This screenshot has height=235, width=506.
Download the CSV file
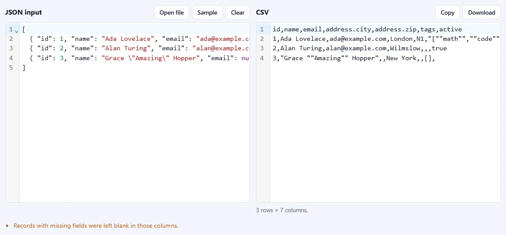pos(481,12)
